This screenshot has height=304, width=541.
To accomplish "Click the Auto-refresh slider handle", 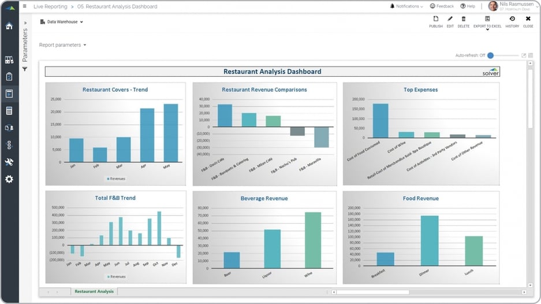I will click(x=490, y=55).
